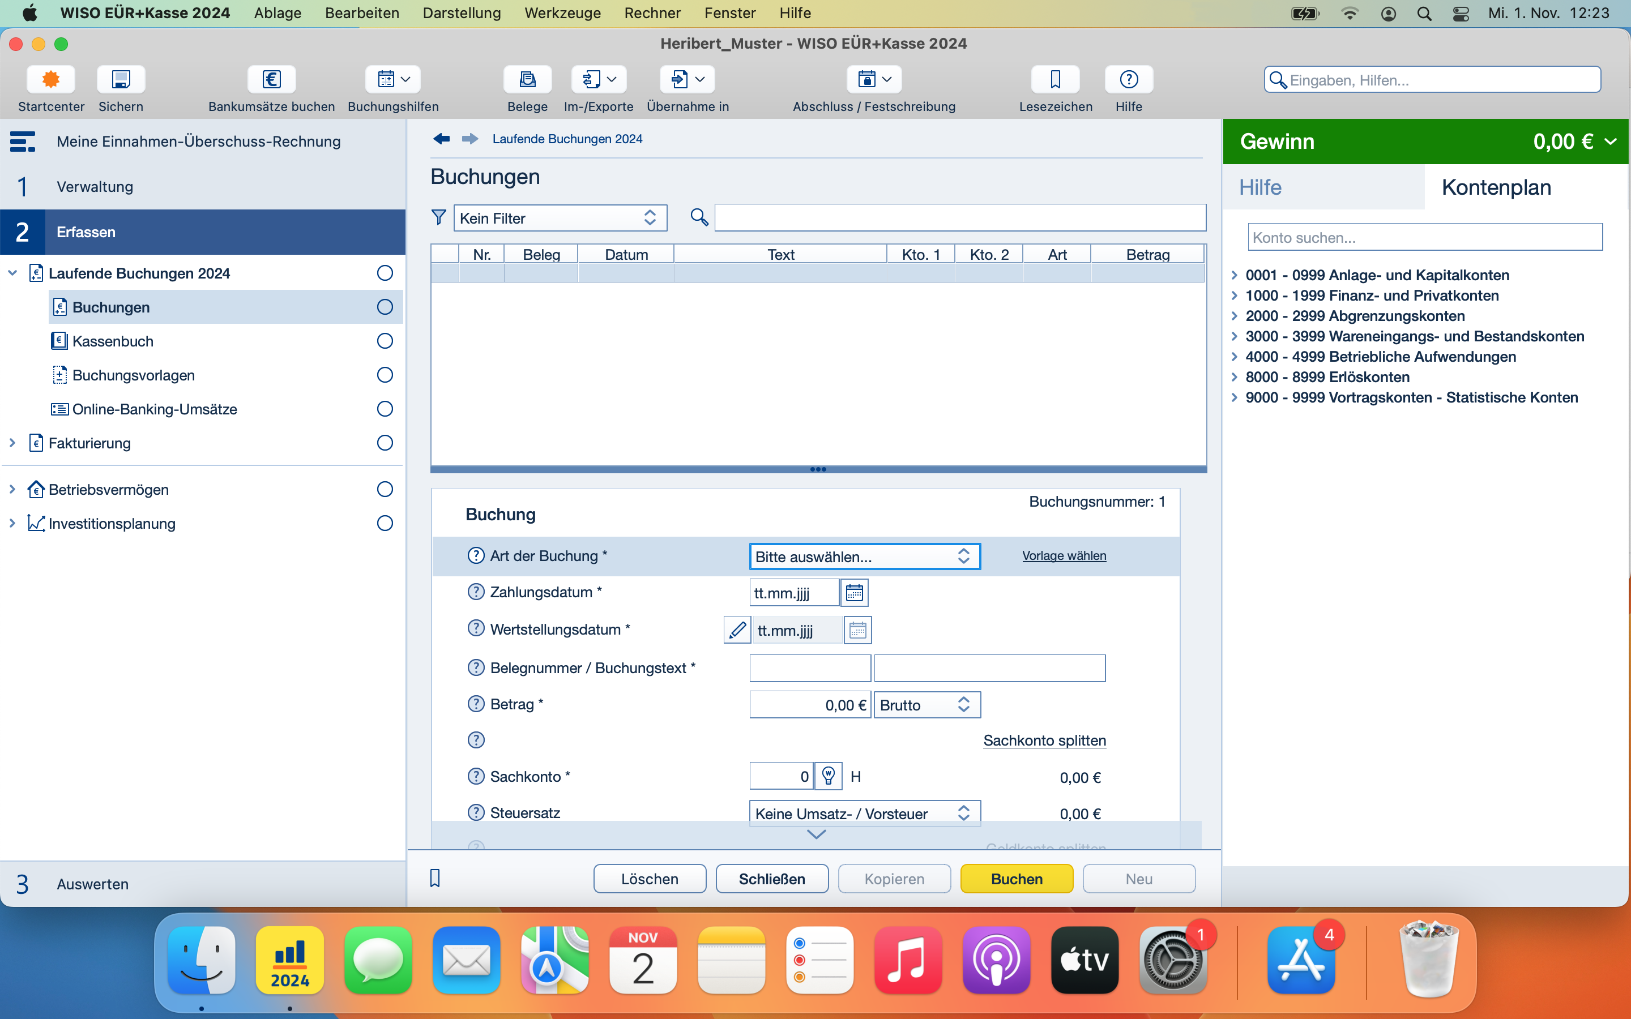This screenshot has width=1631, height=1019.
Task: Toggle status circle next to Buchungen
Action: pos(385,307)
